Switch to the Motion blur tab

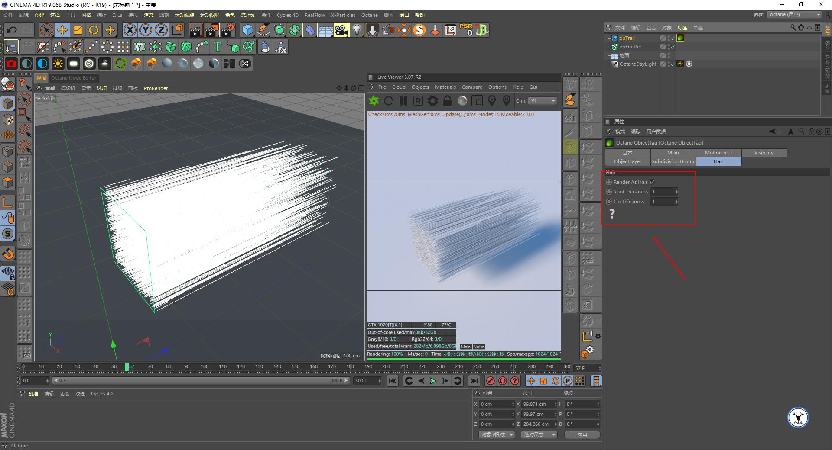click(718, 152)
